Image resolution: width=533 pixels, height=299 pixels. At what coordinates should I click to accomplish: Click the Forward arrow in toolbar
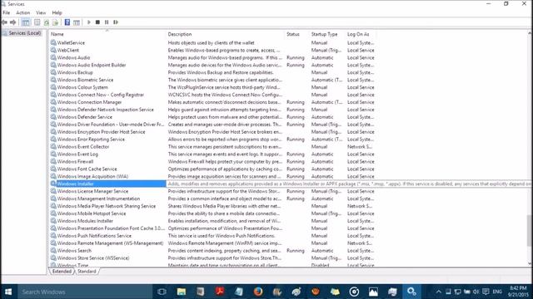point(13,22)
